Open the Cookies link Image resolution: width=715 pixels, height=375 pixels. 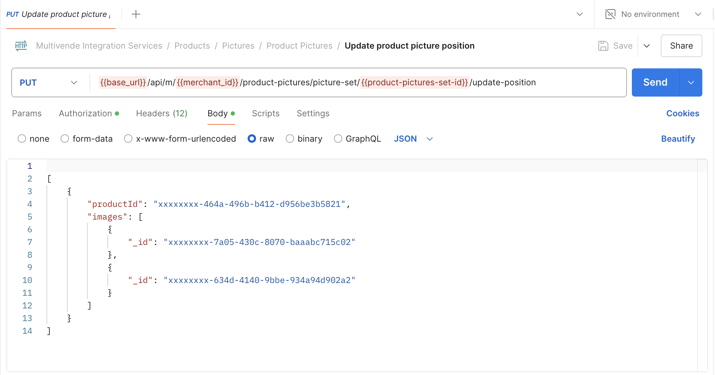(x=683, y=113)
